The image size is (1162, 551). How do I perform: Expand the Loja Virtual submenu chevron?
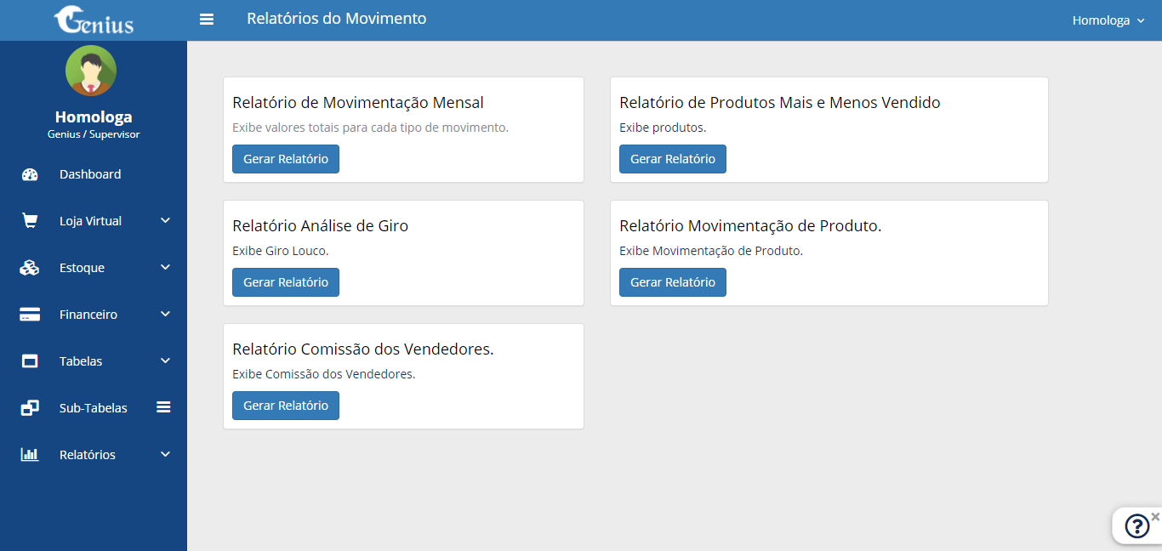click(x=165, y=221)
